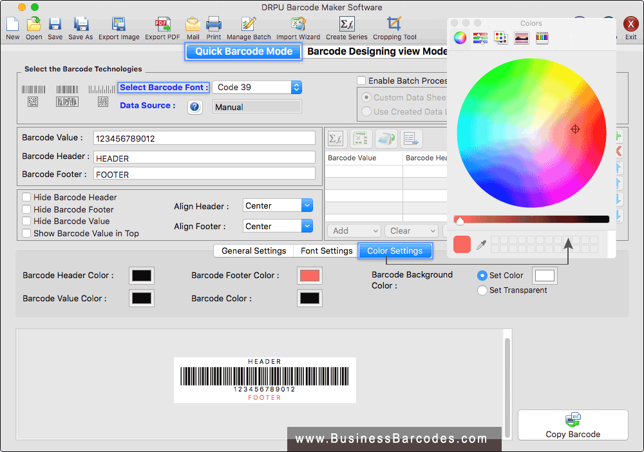The width and height of the screenshot is (644, 452).
Task: Select the color wheel picker mode
Action: pos(460,38)
